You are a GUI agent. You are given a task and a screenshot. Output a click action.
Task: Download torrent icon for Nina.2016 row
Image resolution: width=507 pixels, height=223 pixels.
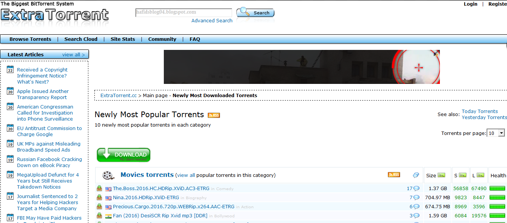(x=99, y=197)
